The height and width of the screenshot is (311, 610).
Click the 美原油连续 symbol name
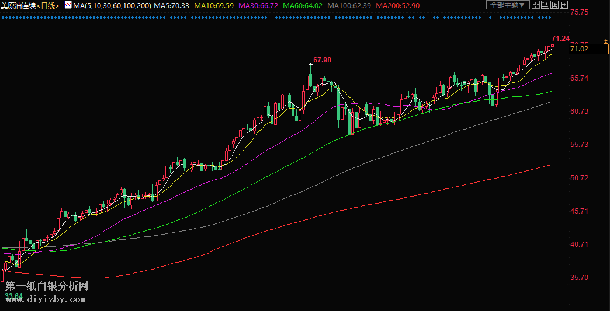point(18,5)
